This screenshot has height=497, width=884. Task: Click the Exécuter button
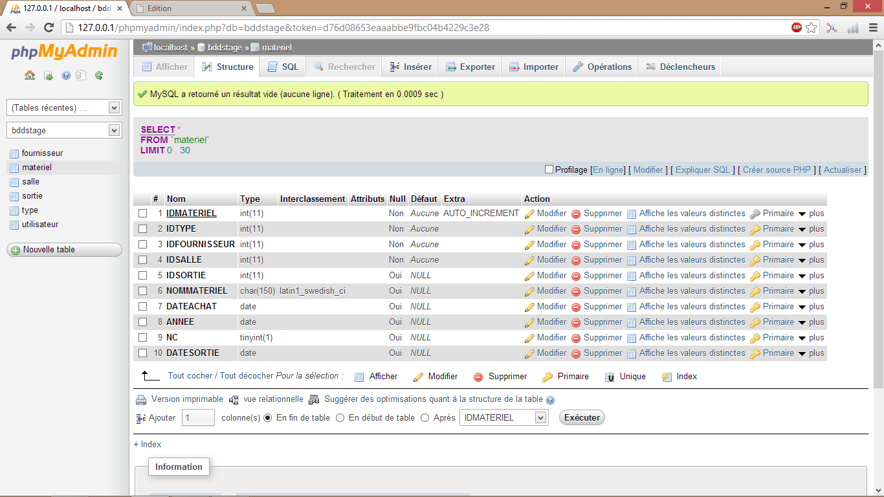[x=580, y=417]
